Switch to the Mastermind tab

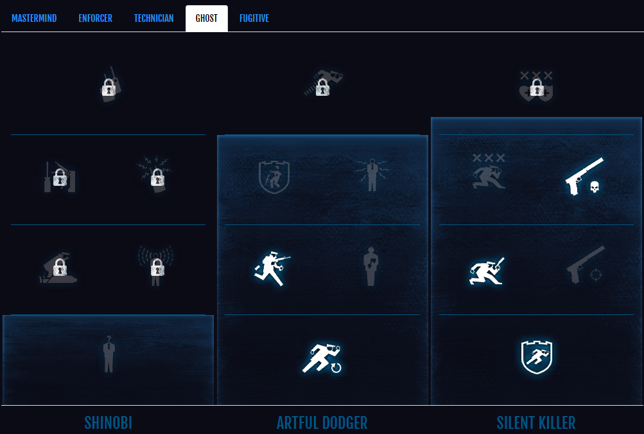(x=34, y=18)
